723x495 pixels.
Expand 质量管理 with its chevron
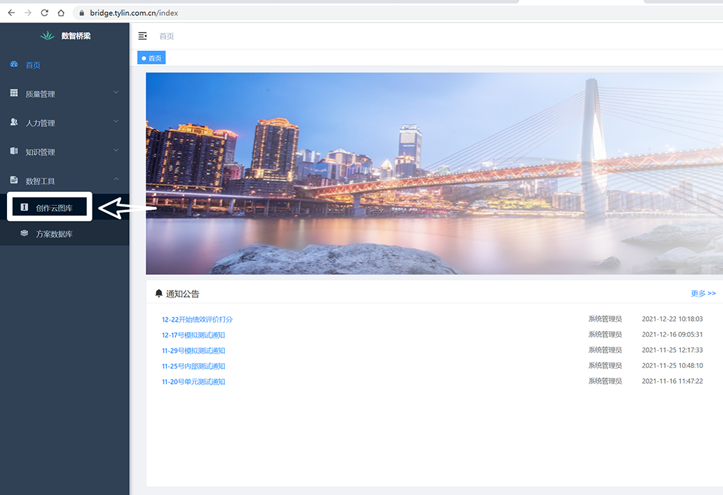tap(116, 93)
